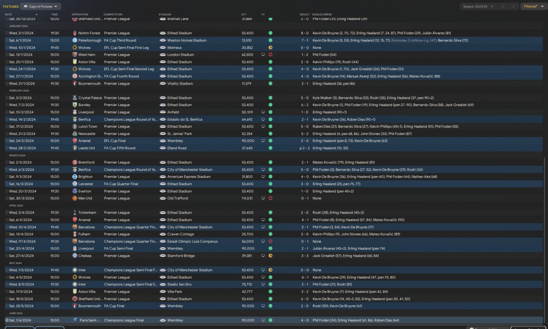This screenshot has width=548, height=329.
Task: Go to the next season using the right arrow
Action: point(513,6)
